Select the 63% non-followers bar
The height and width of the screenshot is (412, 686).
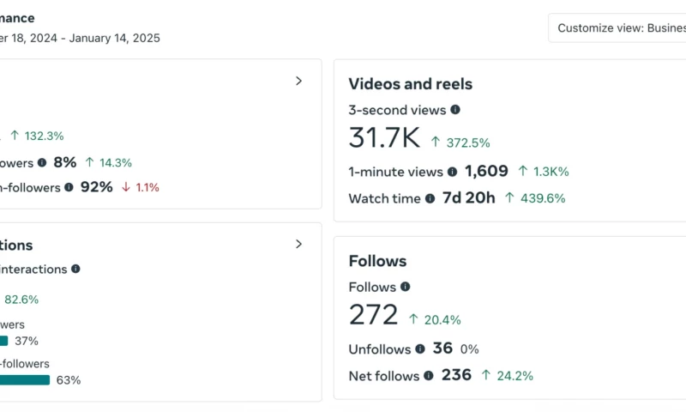pyautogui.click(x=25, y=379)
